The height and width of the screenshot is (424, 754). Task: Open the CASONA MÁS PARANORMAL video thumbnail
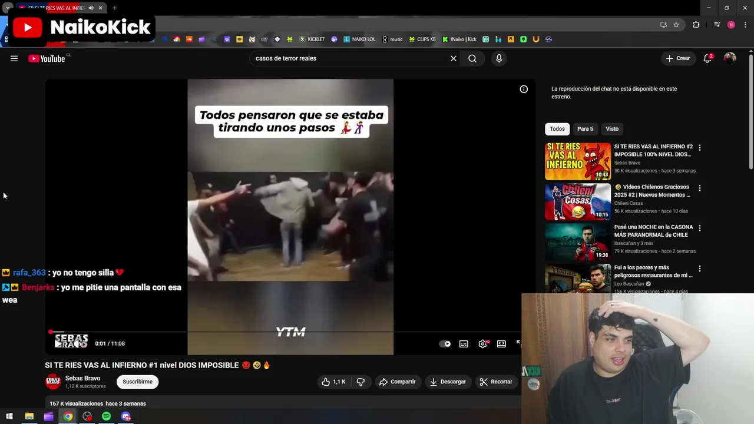[x=578, y=242]
